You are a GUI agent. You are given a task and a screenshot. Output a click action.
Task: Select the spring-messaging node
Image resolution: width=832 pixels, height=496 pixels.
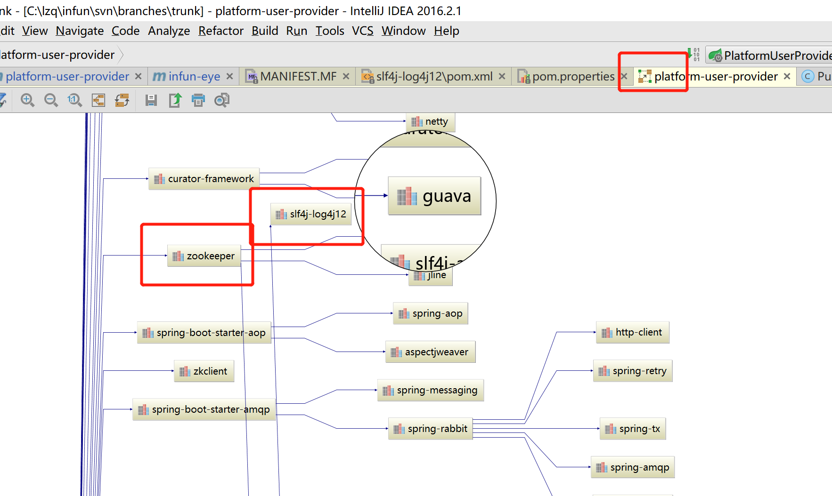(431, 390)
